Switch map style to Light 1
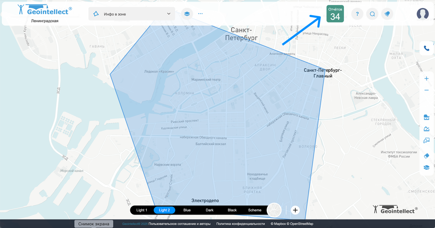Viewport: 435px width, 228px height. 142,210
